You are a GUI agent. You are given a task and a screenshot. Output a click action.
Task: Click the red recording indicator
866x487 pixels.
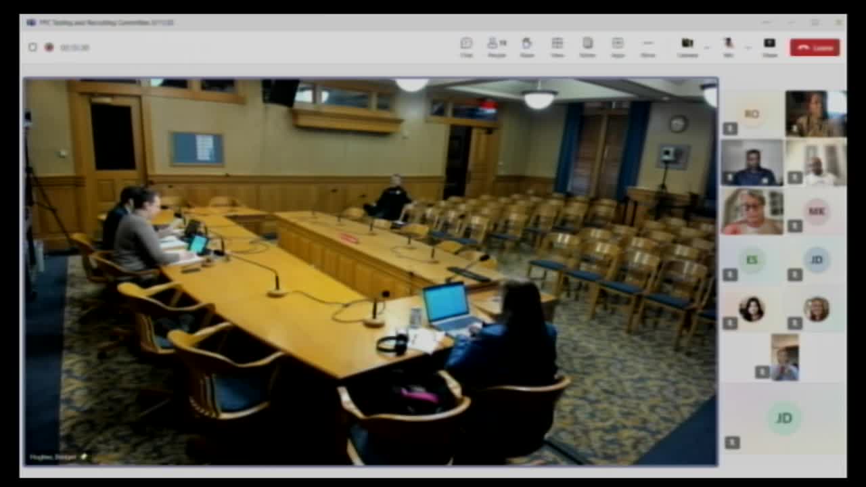click(49, 47)
